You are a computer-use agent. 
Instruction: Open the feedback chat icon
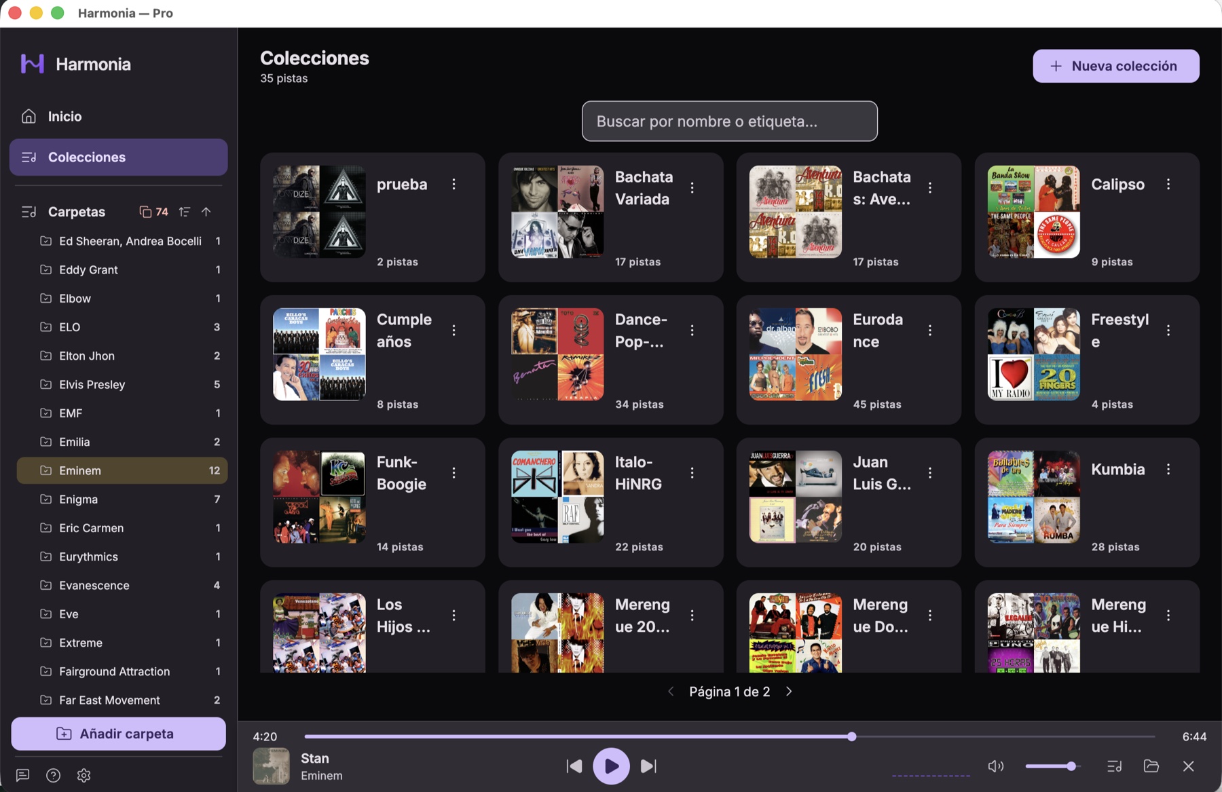(22, 775)
